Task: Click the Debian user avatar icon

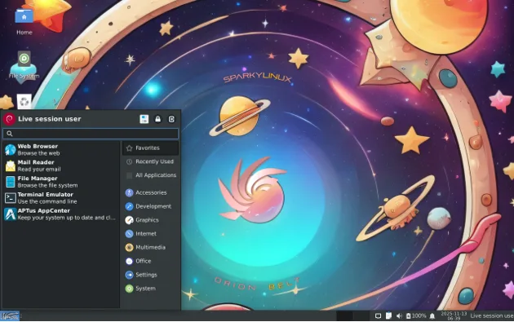Action: (9, 119)
